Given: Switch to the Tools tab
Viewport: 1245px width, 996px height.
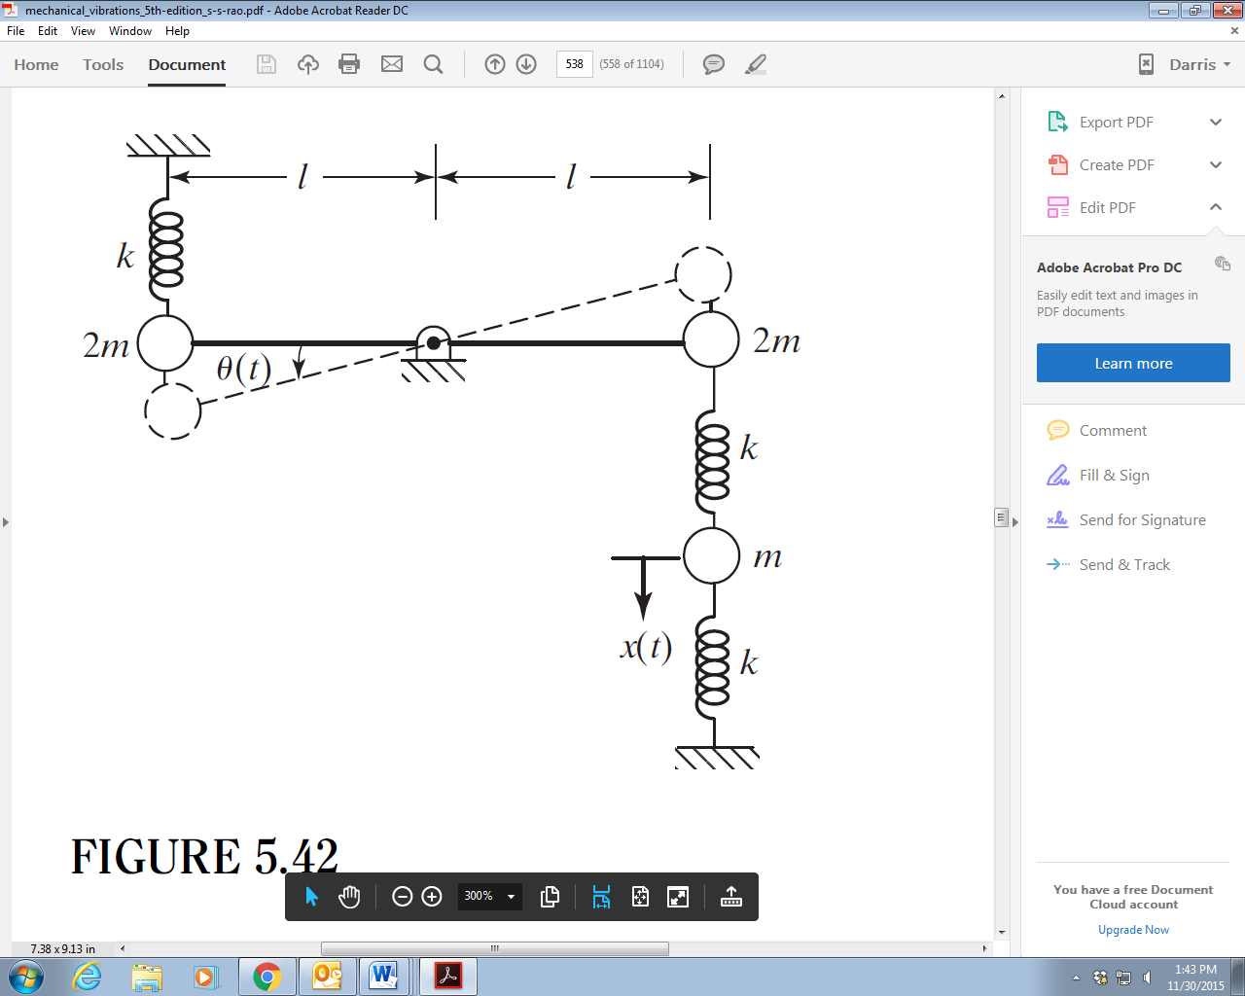Looking at the screenshot, I should tap(102, 64).
